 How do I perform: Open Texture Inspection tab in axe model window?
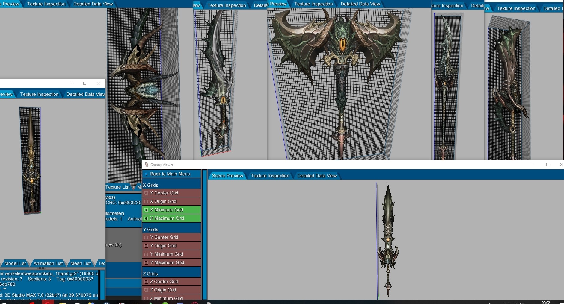pos(313,4)
